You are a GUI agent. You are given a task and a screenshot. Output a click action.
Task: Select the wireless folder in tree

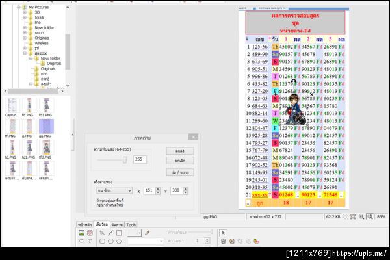tap(42, 43)
